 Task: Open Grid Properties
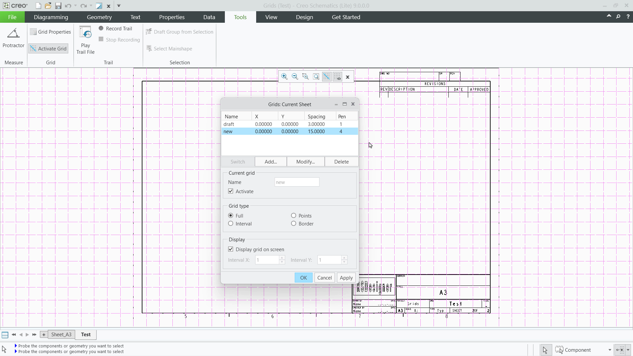(x=50, y=32)
